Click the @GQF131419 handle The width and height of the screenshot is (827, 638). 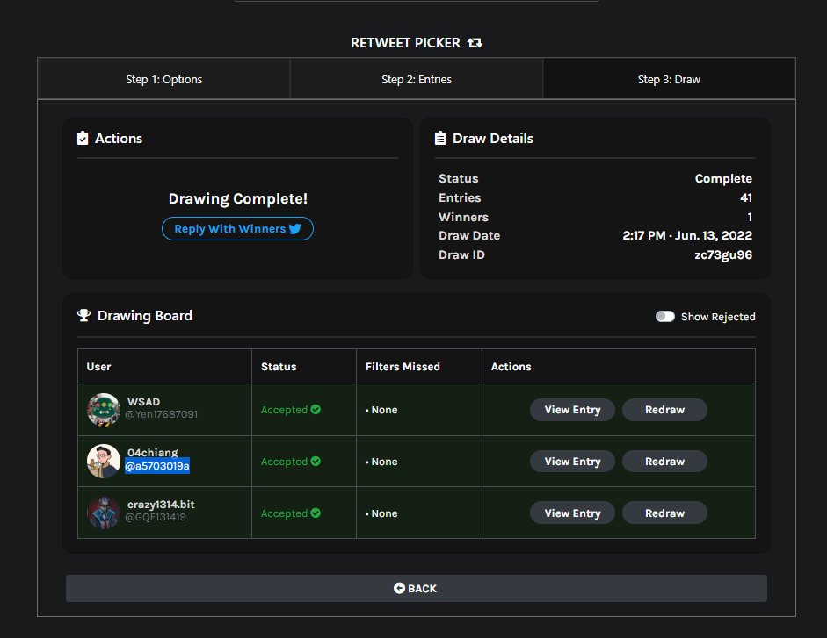pos(156,517)
